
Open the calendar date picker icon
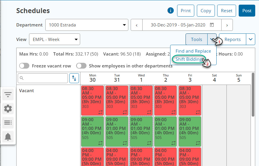pyautogui.click(x=212, y=25)
